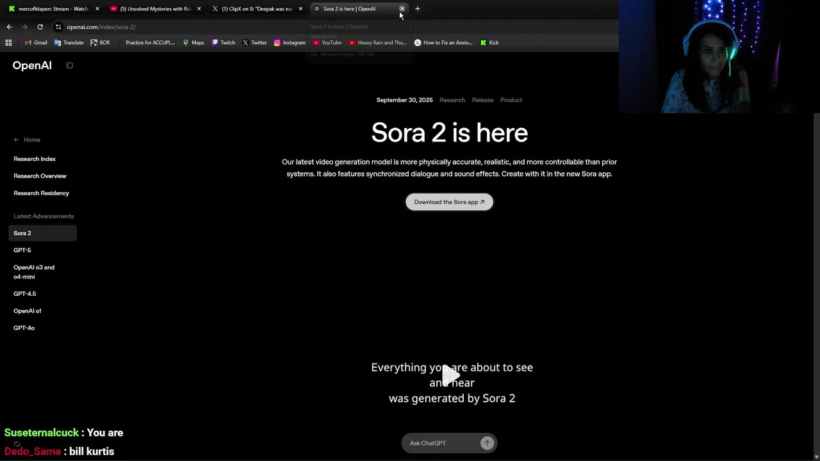Viewport: 820px width, 461px height.
Task: Click Download the Sora app button
Action: click(449, 202)
